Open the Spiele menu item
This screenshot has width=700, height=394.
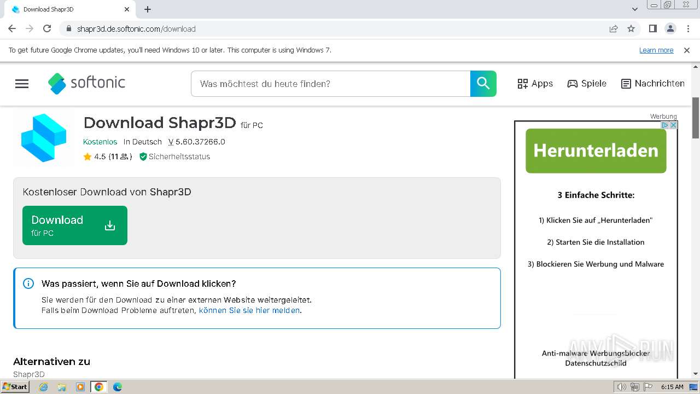tap(587, 84)
